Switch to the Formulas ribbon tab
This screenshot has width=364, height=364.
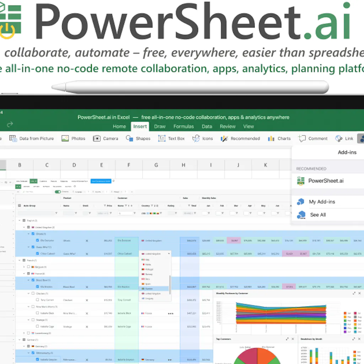[x=183, y=126]
